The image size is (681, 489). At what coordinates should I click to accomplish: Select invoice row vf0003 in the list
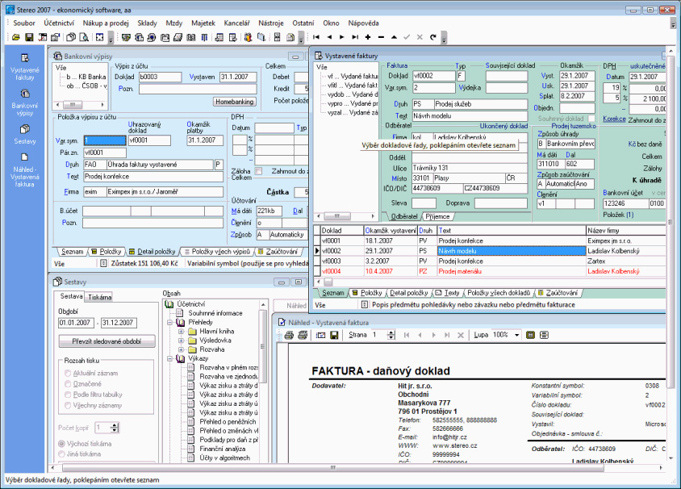pos(332,261)
